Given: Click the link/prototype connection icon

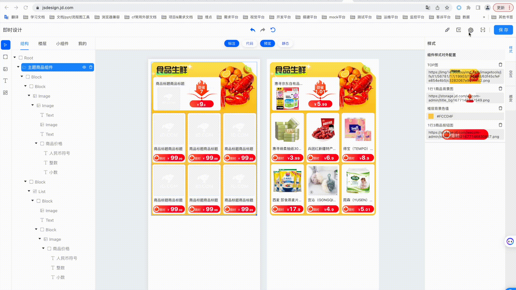Looking at the screenshot, I should [x=447, y=30].
